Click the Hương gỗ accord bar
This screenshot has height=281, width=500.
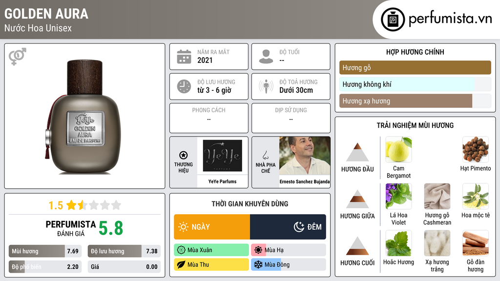click(415, 67)
